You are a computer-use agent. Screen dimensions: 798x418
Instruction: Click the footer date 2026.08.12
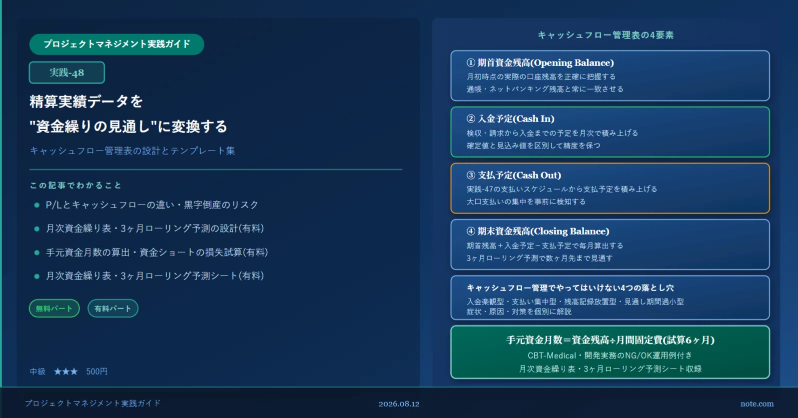click(399, 403)
